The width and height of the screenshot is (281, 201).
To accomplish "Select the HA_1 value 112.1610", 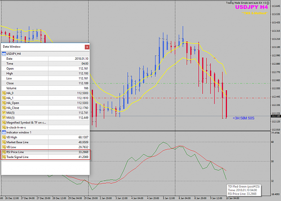I will point(83,98).
